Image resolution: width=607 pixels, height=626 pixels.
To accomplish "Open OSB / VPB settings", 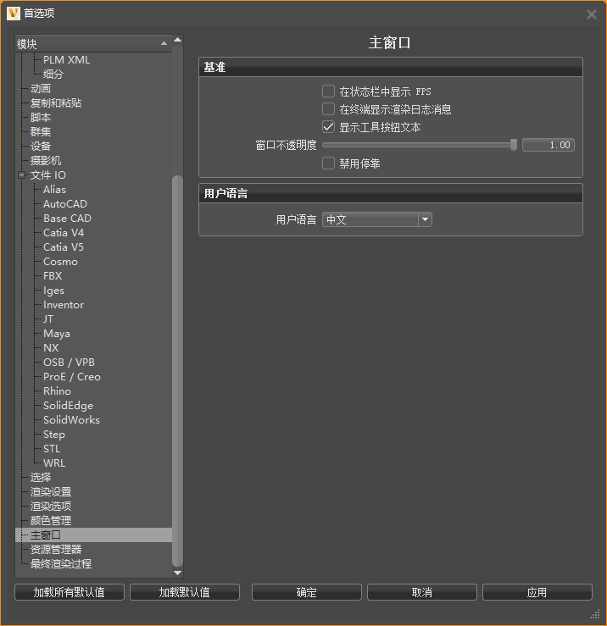I will 69,362.
